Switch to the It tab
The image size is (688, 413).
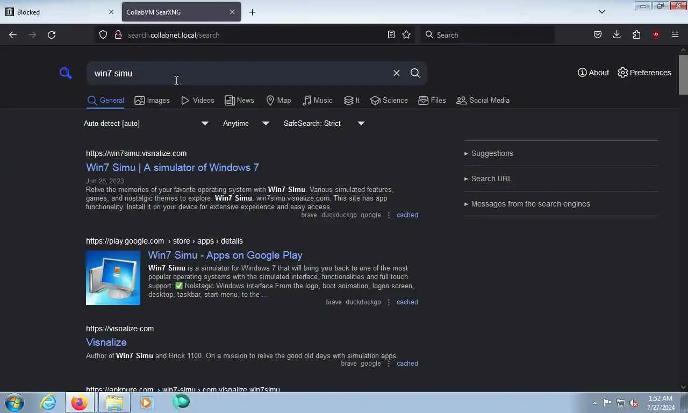click(352, 101)
